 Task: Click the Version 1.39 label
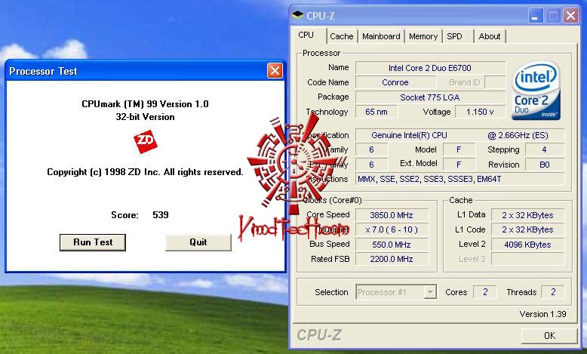542,314
